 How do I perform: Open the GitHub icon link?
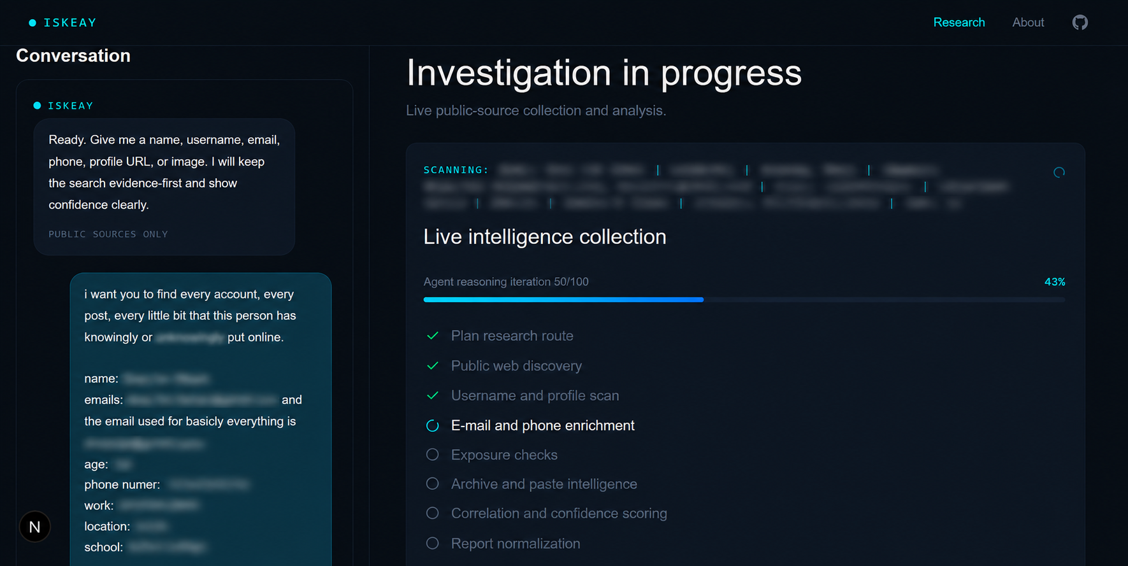coord(1080,22)
